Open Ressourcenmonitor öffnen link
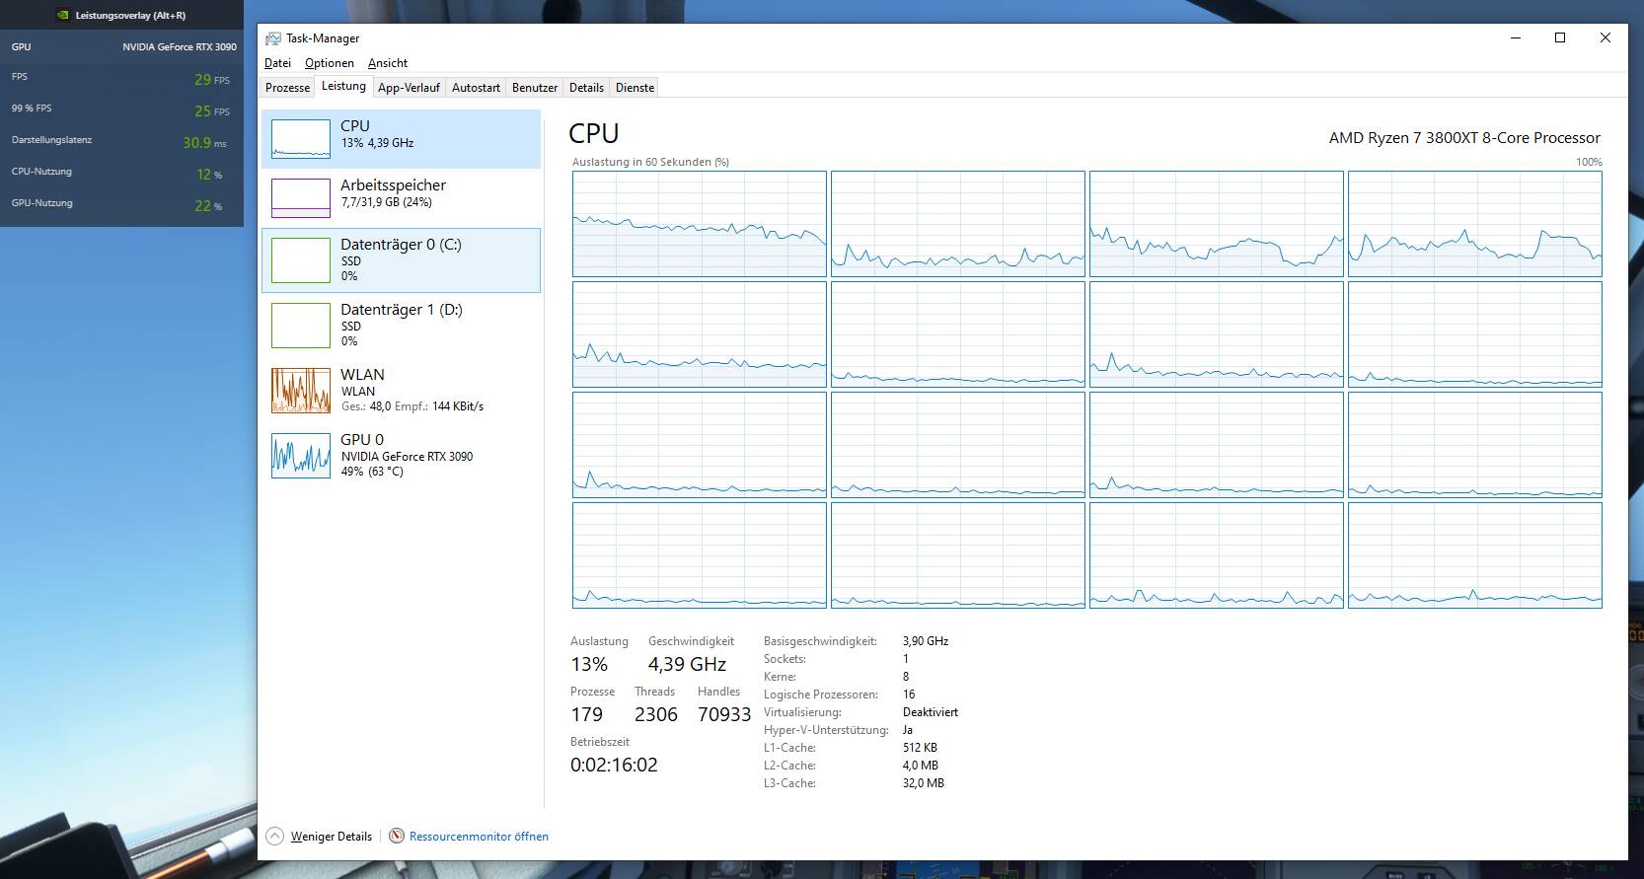 479,837
